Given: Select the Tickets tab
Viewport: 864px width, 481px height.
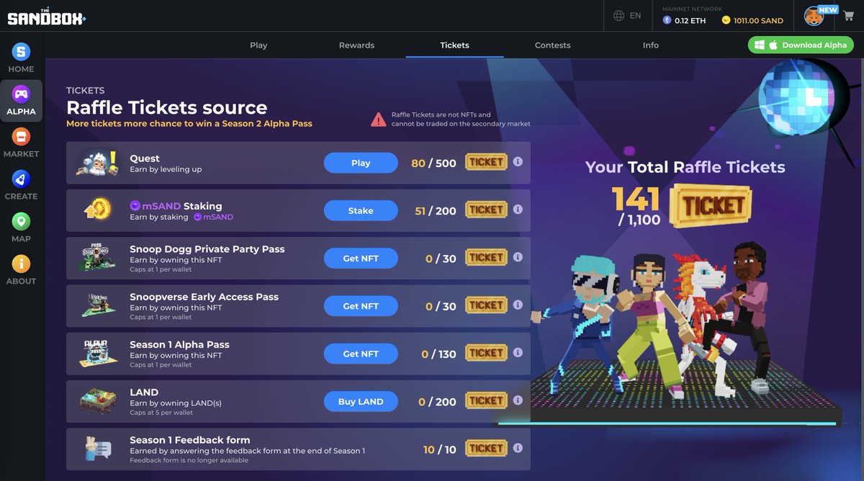Looking at the screenshot, I should 454,45.
